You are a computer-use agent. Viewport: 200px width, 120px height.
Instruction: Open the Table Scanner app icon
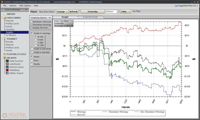[x=7, y=61]
